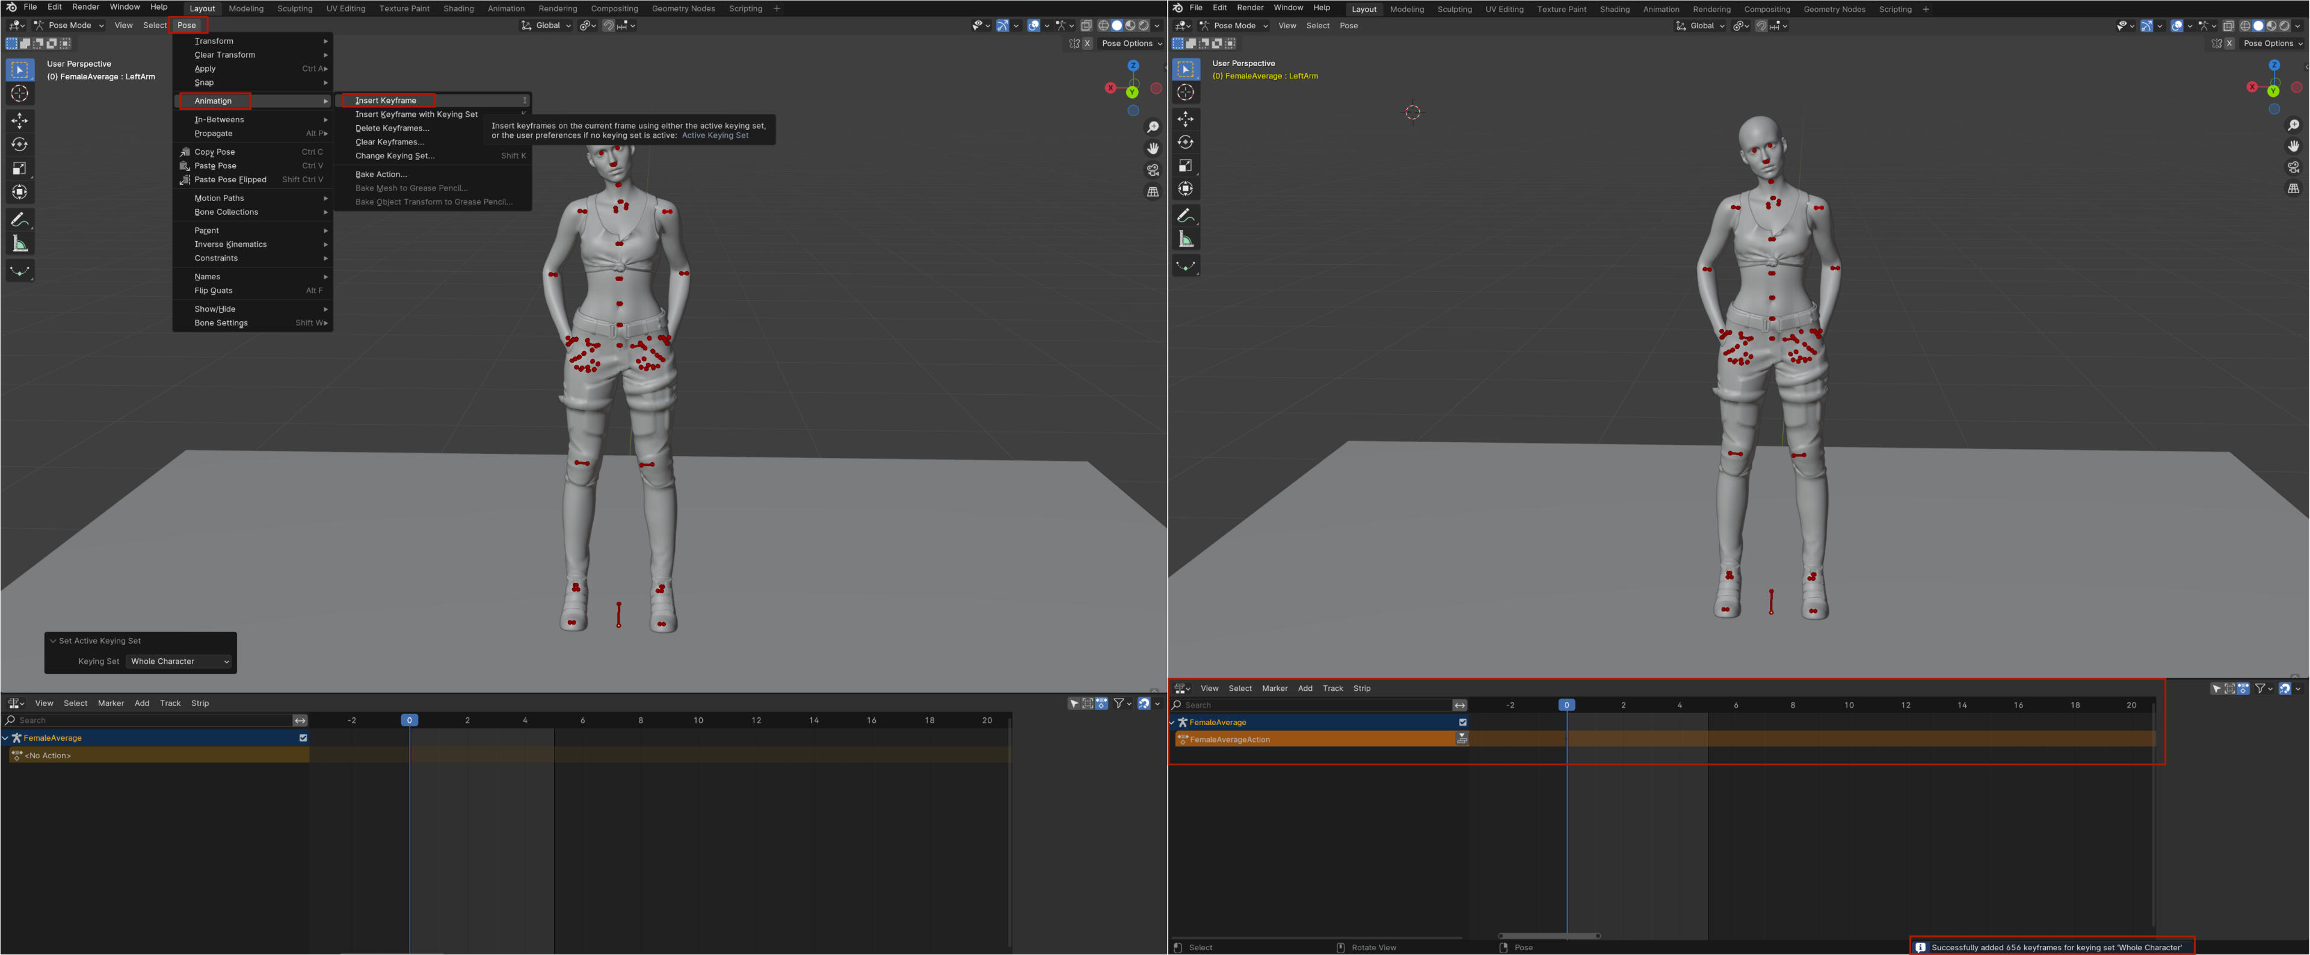
Task: Click the pan view hand icon in right viewport
Action: tap(2293, 146)
